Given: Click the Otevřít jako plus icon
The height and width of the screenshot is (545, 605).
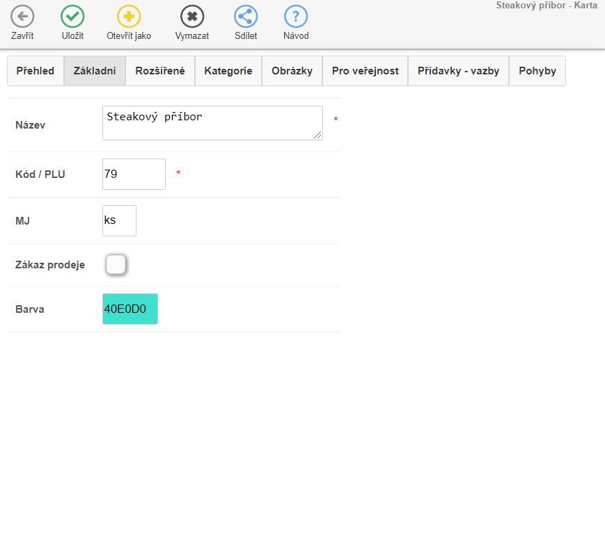Looking at the screenshot, I should point(129,17).
